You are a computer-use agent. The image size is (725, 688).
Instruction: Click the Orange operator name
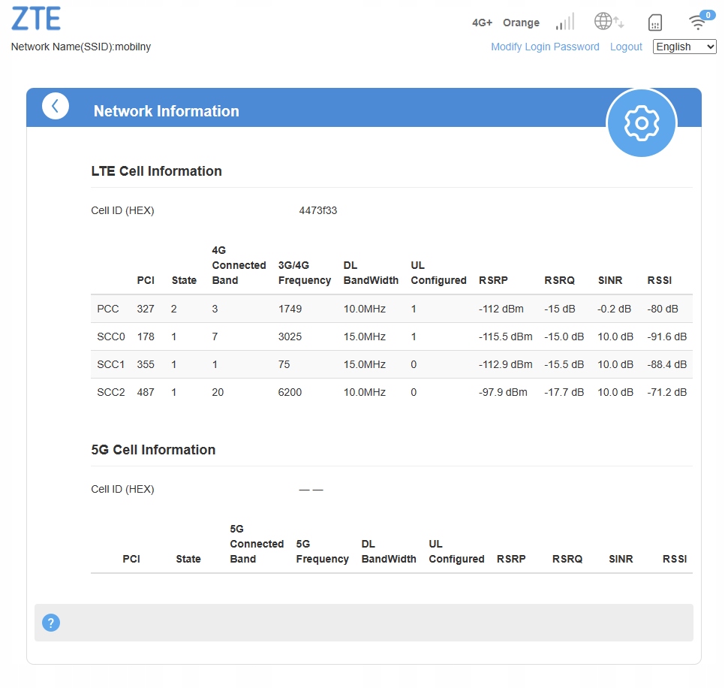521,23
